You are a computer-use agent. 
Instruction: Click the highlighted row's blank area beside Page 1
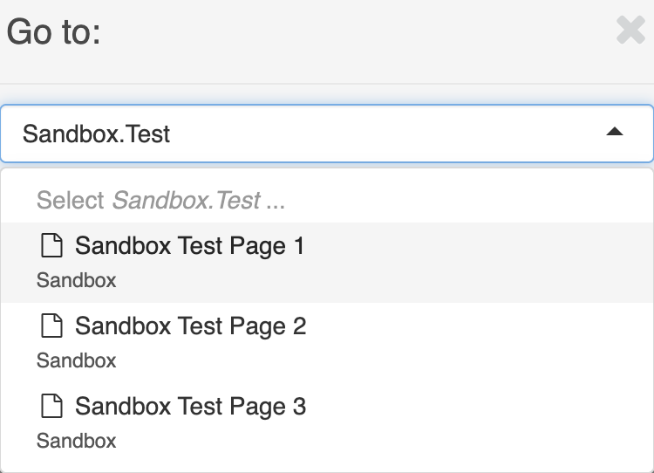[x=480, y=262]
